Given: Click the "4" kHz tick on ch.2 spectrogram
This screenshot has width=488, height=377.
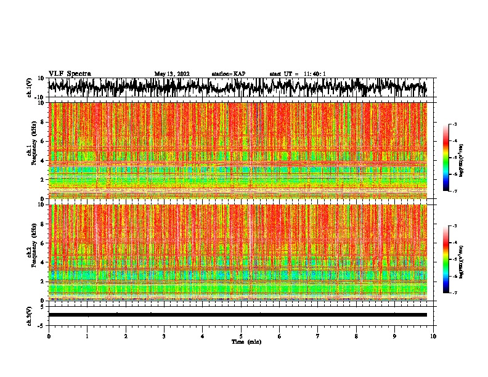Looking at the screenshot, I should pos(43,262).
